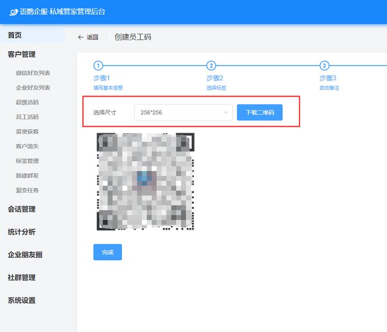Select 超级活码 menu item
387x332 pixels.
[27, 102]
